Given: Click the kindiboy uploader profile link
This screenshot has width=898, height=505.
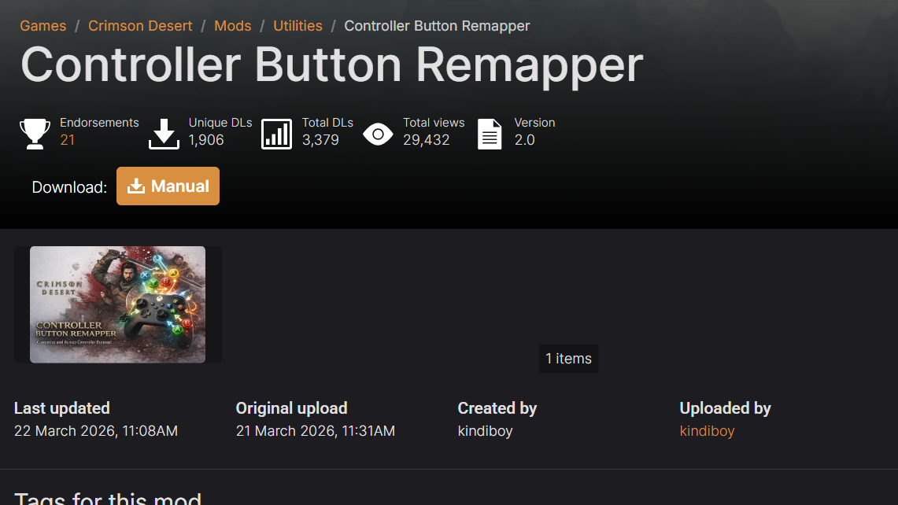Looking at the screenshot, I should tap(707, 430).
